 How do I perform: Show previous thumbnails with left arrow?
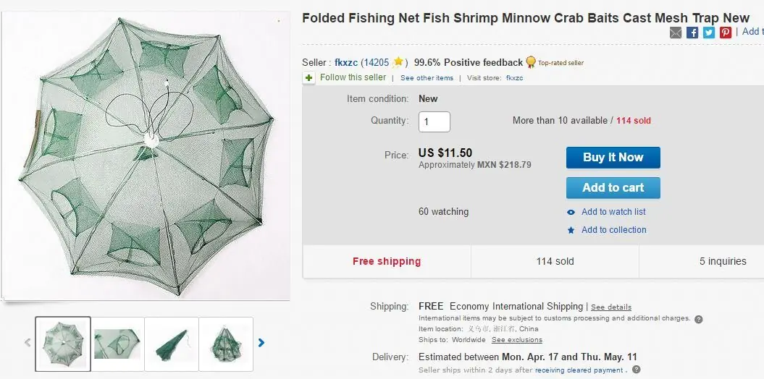coord(28,343)
